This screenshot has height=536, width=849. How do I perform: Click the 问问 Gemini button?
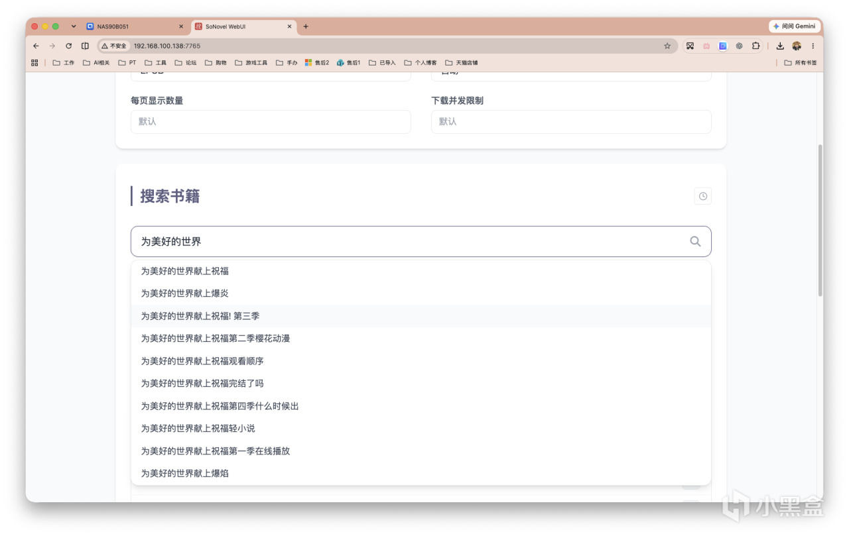[795, 27]
